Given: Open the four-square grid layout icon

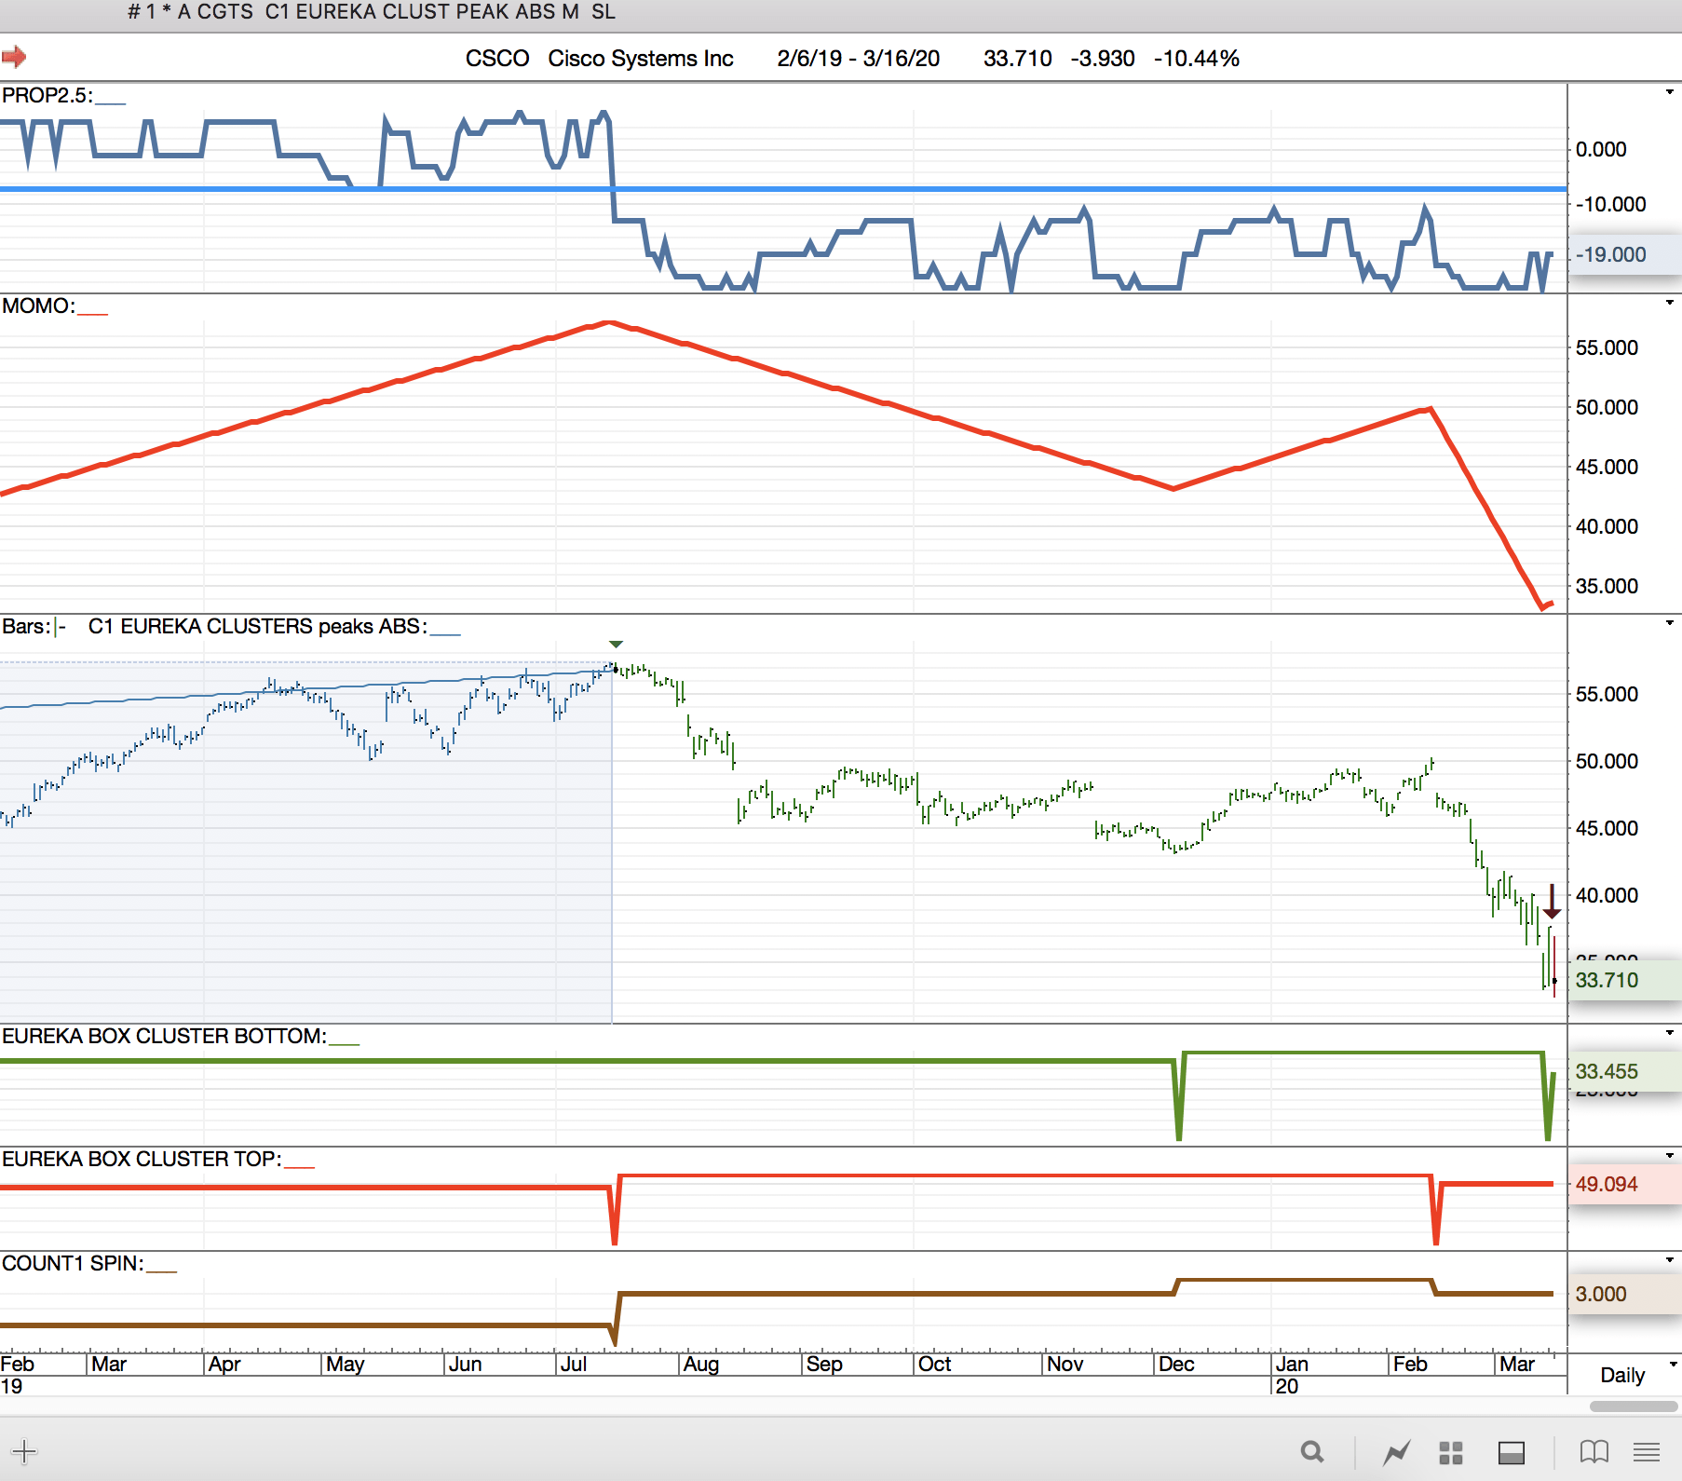Looking at the screenshot, I should pyautogui.click(x=1451, y=1452).
